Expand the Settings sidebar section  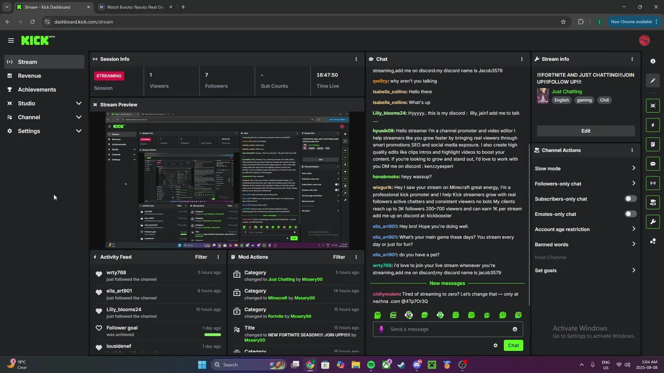pos(78,131)
